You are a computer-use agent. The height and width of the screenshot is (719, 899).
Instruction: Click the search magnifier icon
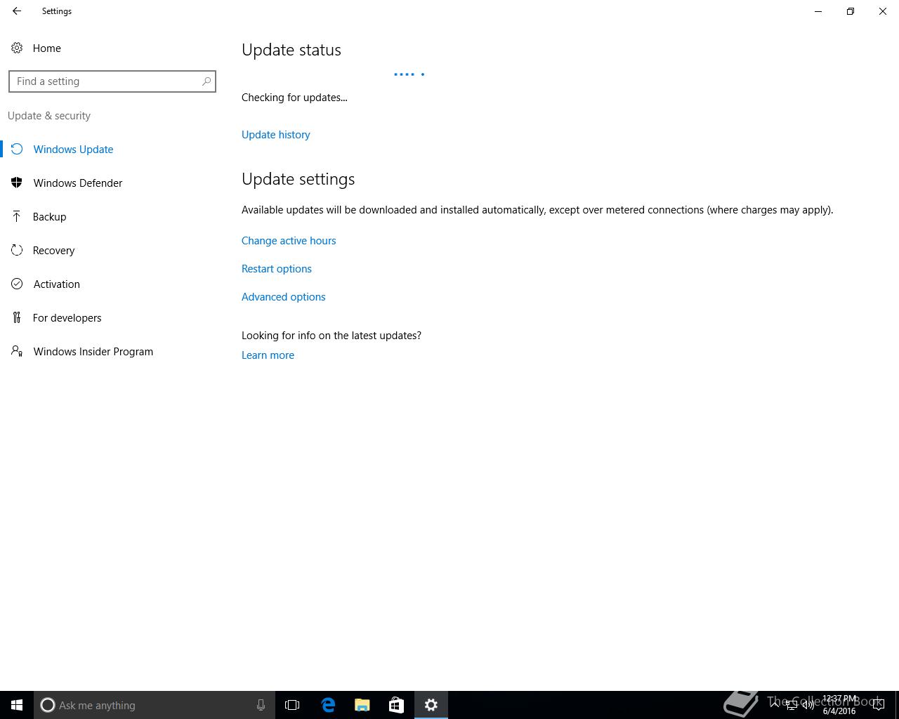point(206,81)
